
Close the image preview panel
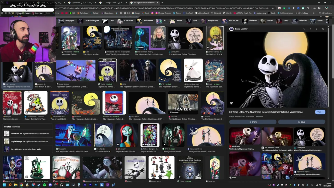(x=323, y=29)
